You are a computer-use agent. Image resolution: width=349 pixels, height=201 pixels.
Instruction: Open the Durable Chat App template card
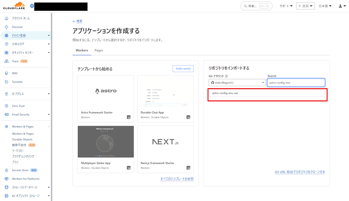165,99
